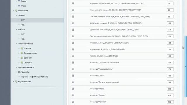
Task: Open XML under Импорт
Action: click(23, 39)
